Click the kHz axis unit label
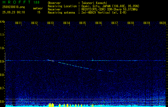 click(2, 22)
